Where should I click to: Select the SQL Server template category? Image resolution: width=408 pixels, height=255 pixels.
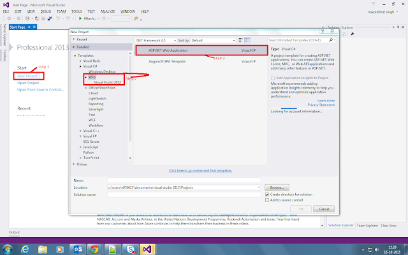91,142
